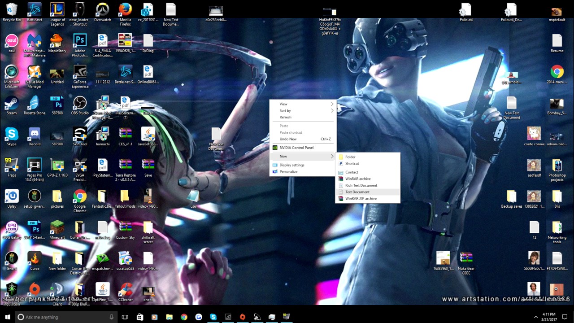This screenshot has height=323, width=574.
Task: Open the Discord desktop shortcut
Action: click(x=35, y=136)
